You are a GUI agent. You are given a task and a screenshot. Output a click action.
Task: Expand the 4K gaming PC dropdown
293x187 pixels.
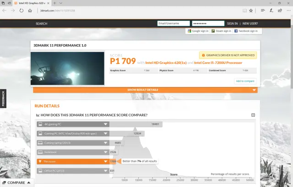coord(106,124)
